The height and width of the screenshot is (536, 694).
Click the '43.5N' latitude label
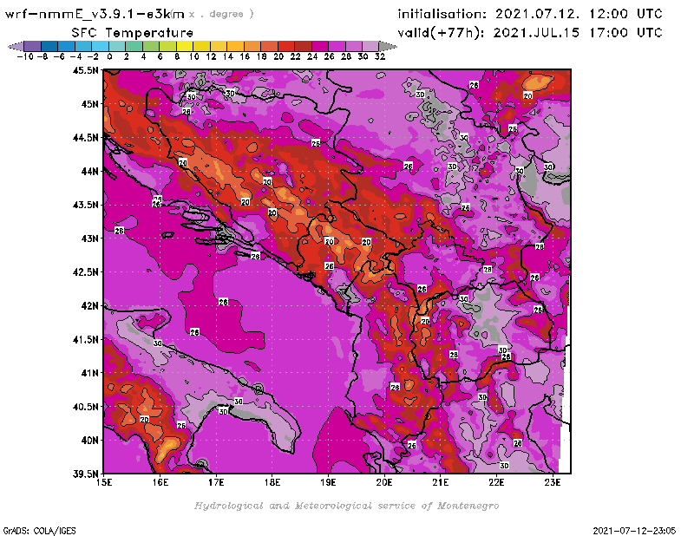[85, 205]
